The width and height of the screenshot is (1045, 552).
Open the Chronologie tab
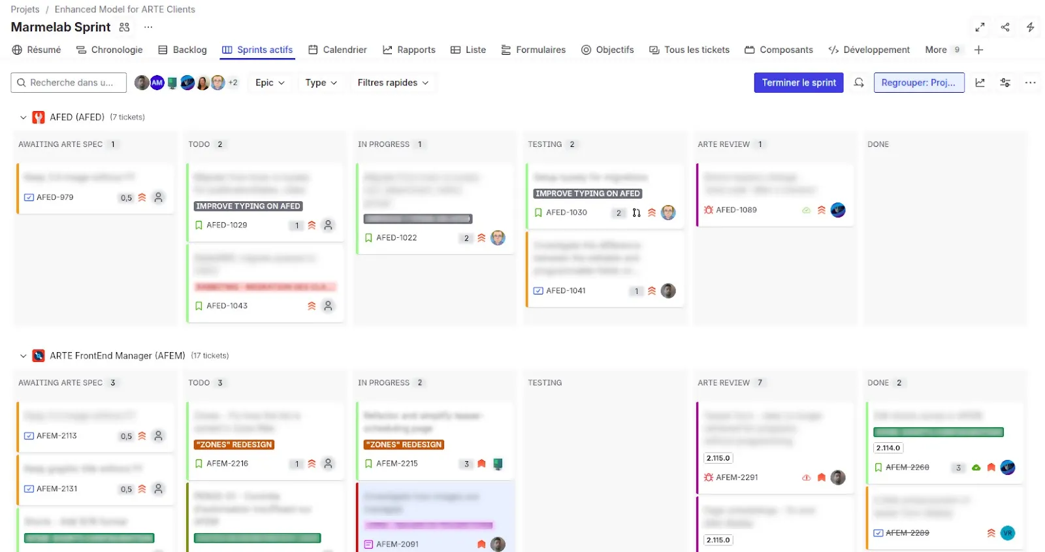pos(109,50)
